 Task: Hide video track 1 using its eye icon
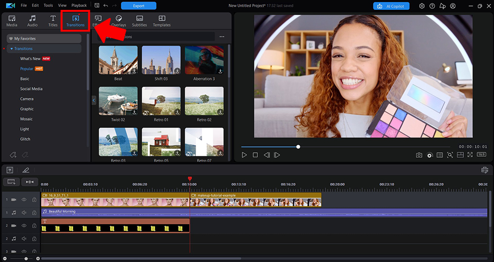tap(24, 199)
